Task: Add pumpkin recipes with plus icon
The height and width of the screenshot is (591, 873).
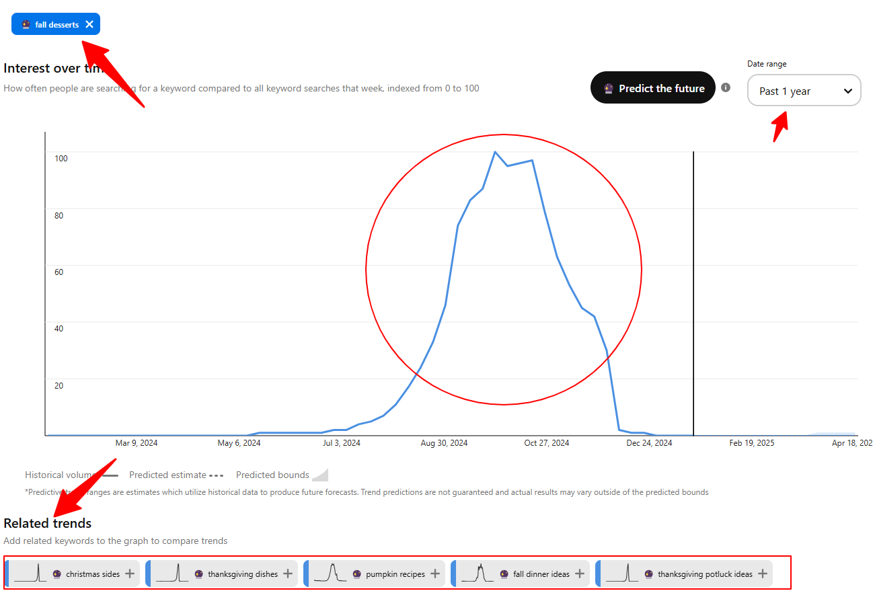Action: tap(435, 574)
